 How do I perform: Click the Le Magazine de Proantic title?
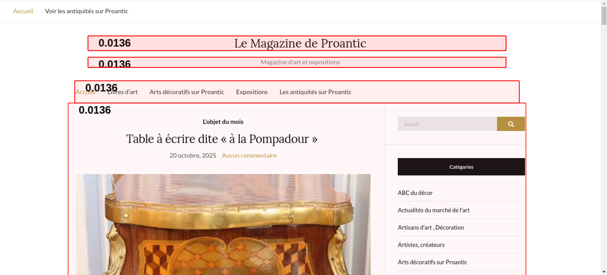[x=300, y=43]
